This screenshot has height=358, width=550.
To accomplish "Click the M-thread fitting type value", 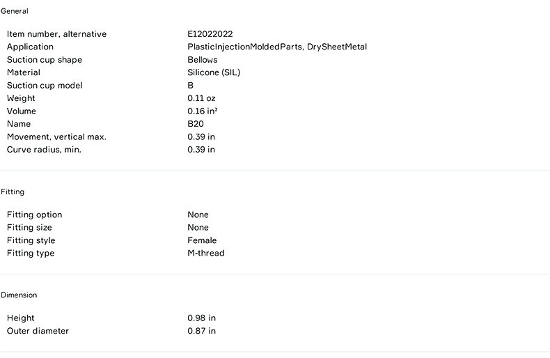I will pyautogui.click(x=206, y=254).
